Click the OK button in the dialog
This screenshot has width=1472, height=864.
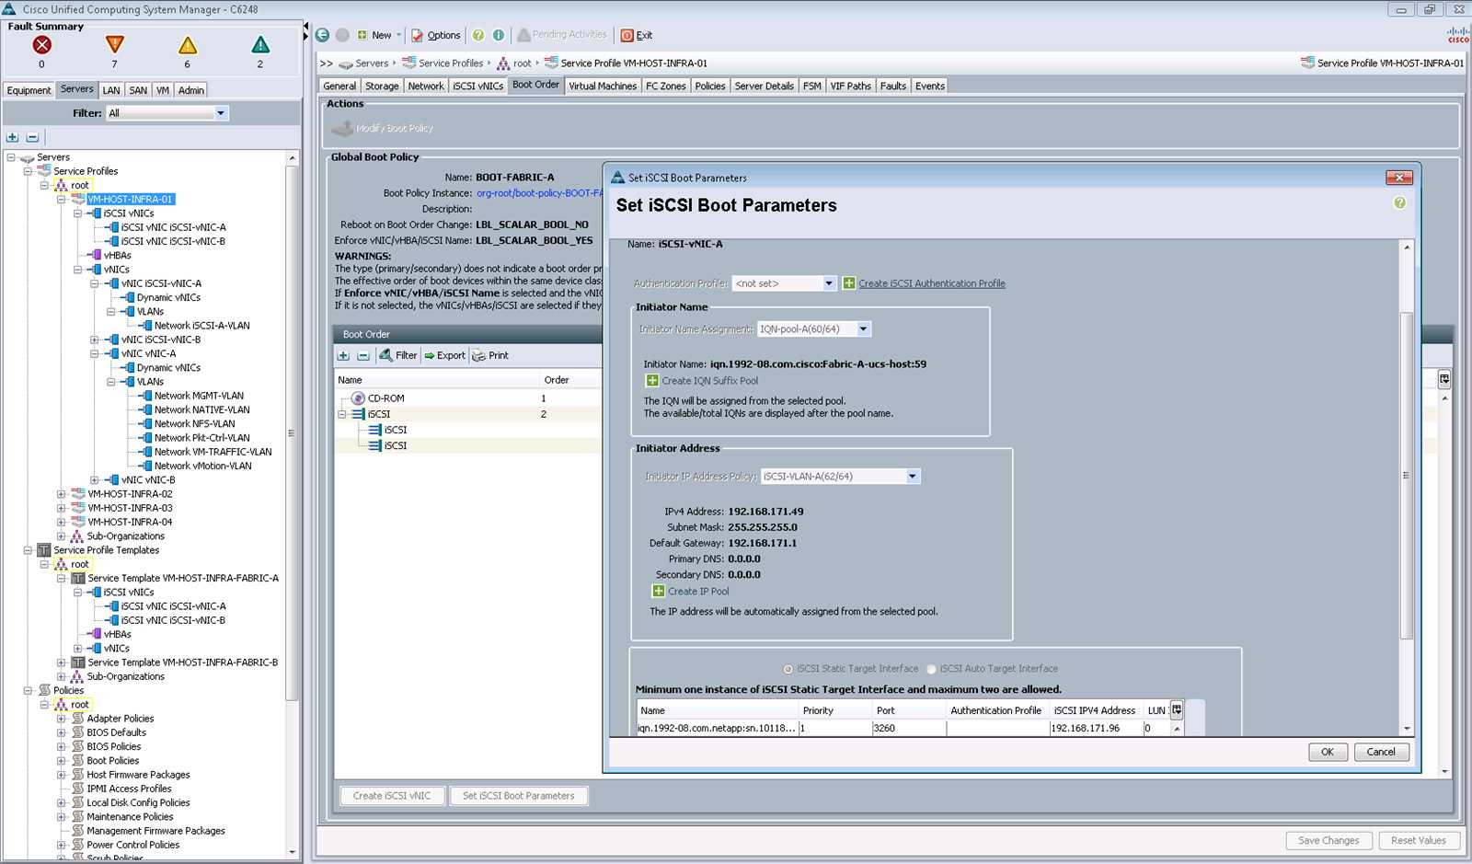pyautogui.click(x=1327, y=752)
